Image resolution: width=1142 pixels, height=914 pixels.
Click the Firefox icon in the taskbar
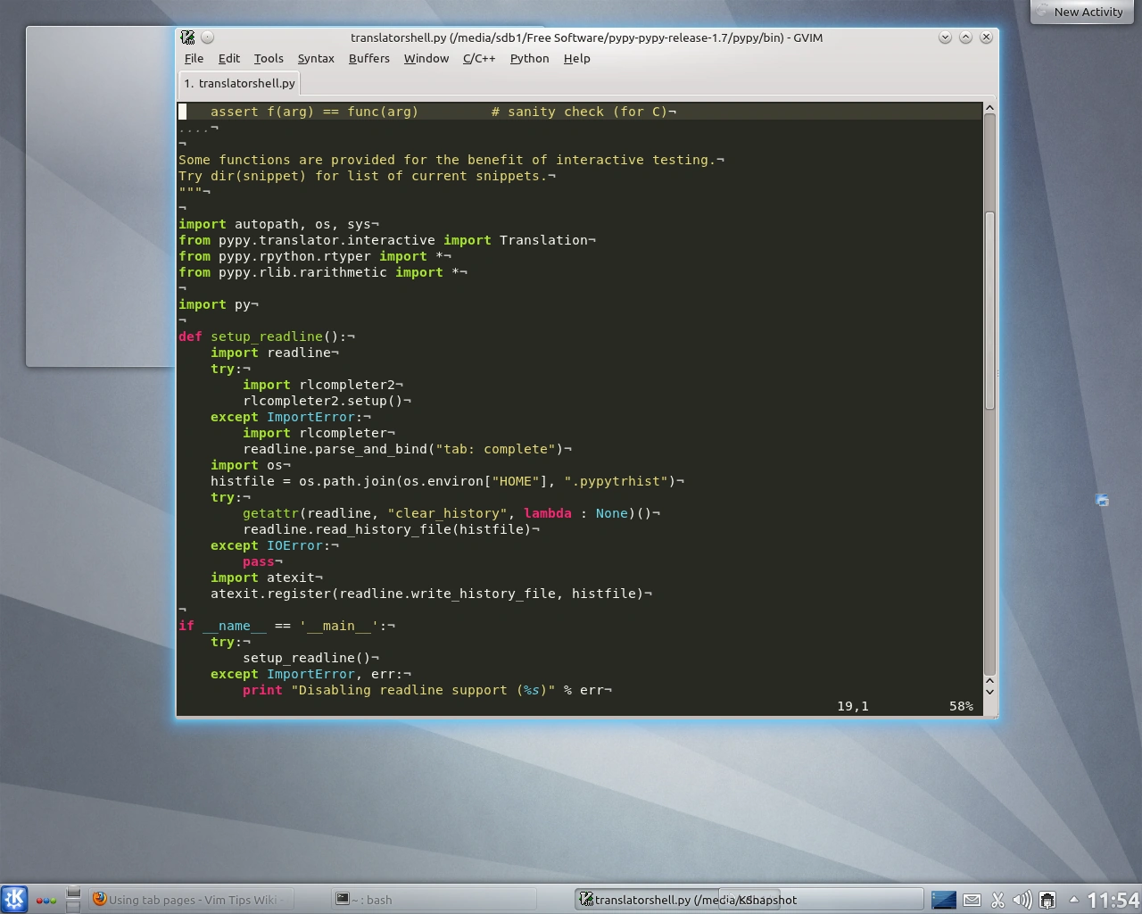click(x=100, y=899)
